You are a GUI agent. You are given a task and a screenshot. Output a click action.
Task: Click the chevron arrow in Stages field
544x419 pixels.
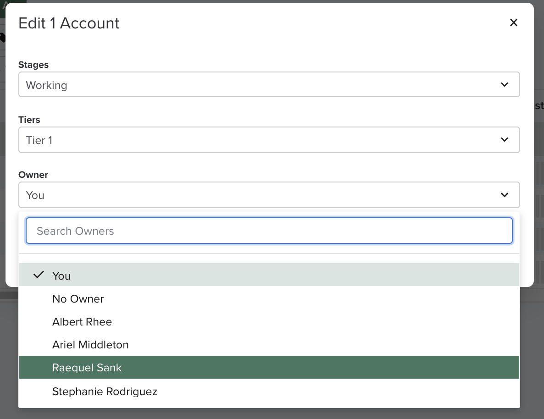505,85
